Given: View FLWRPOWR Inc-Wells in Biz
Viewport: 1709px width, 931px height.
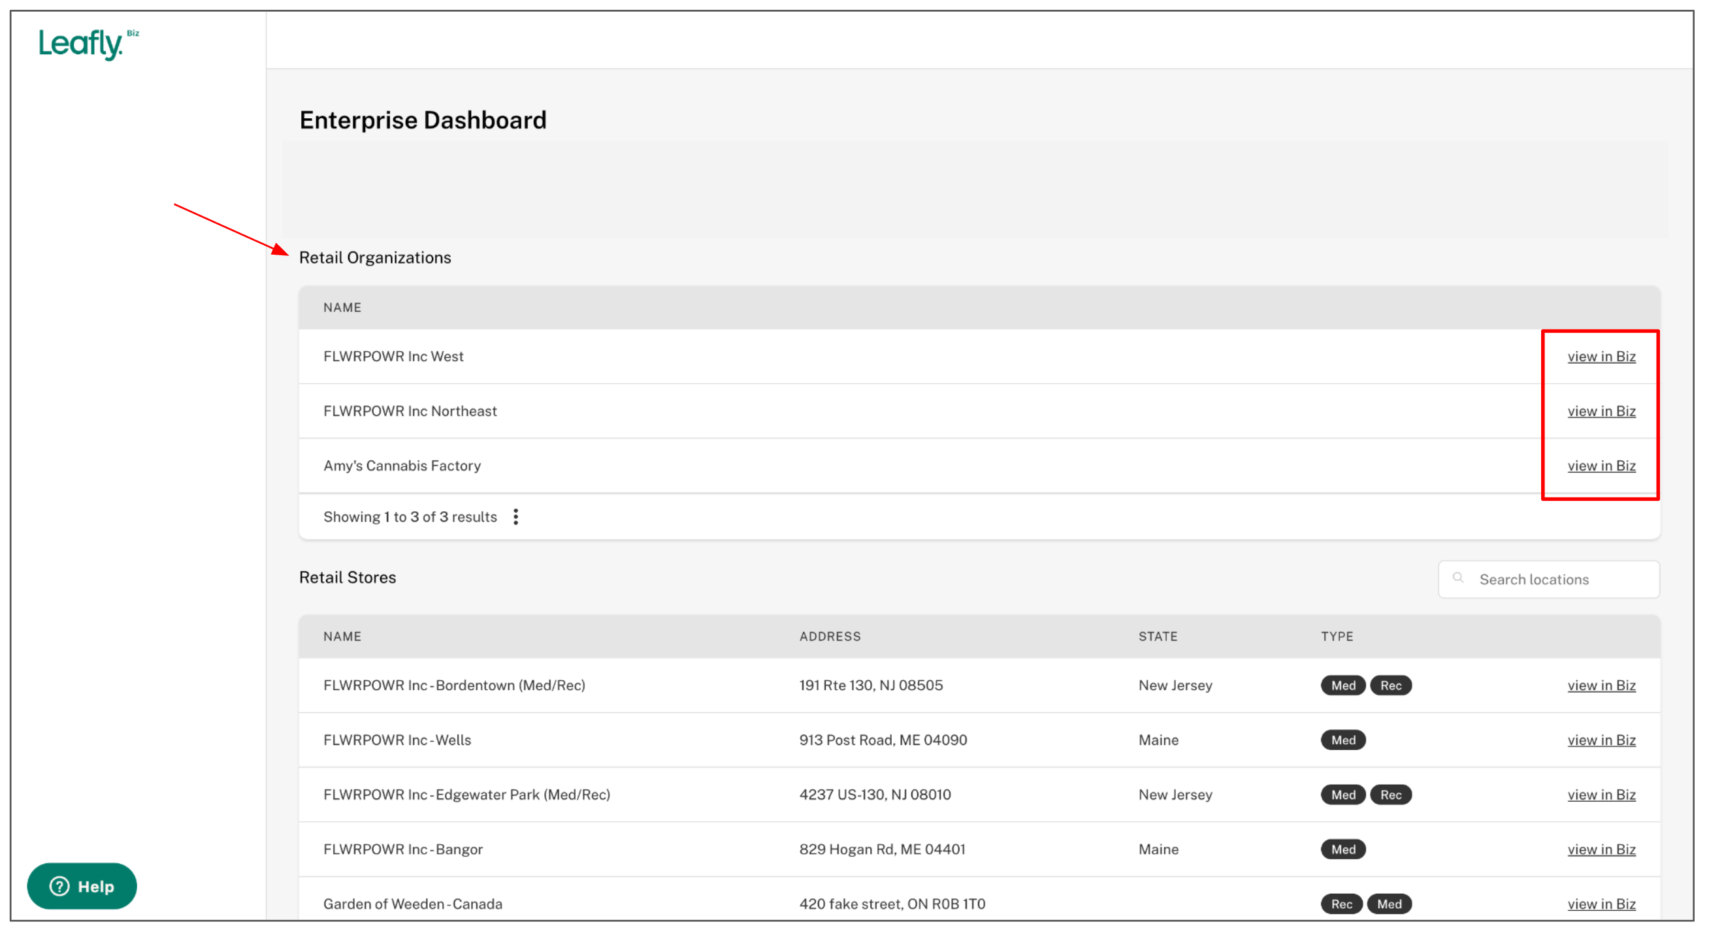Looking at the screenshot, I should 1600,740.
